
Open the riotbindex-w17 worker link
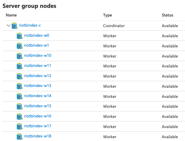(38, 126)
